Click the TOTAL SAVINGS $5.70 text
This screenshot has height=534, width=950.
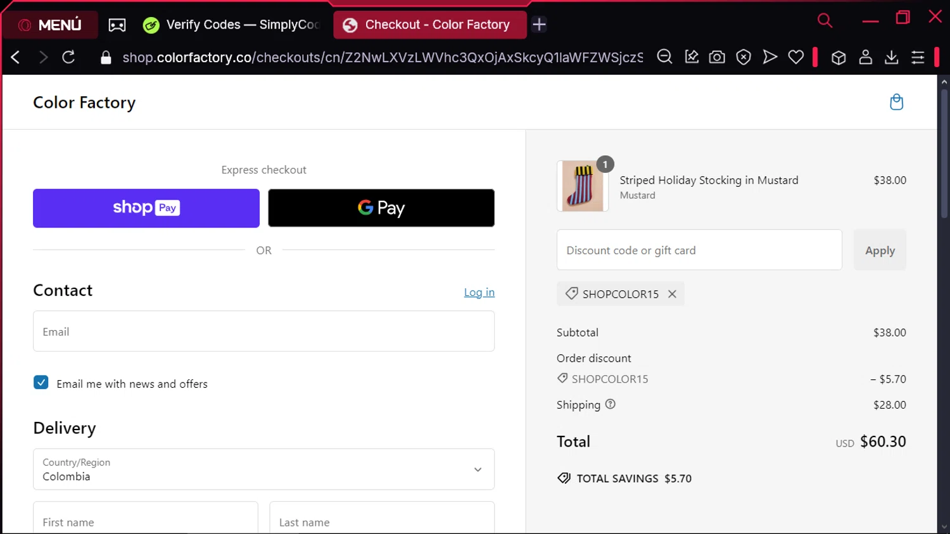(x=634, y=478)
